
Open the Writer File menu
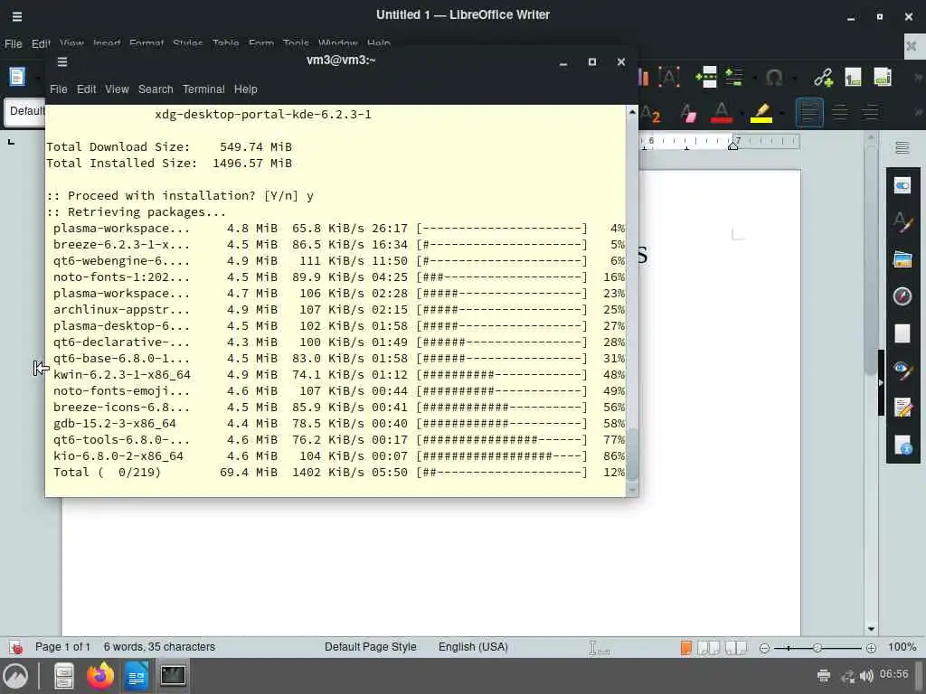tap(13, 43)
